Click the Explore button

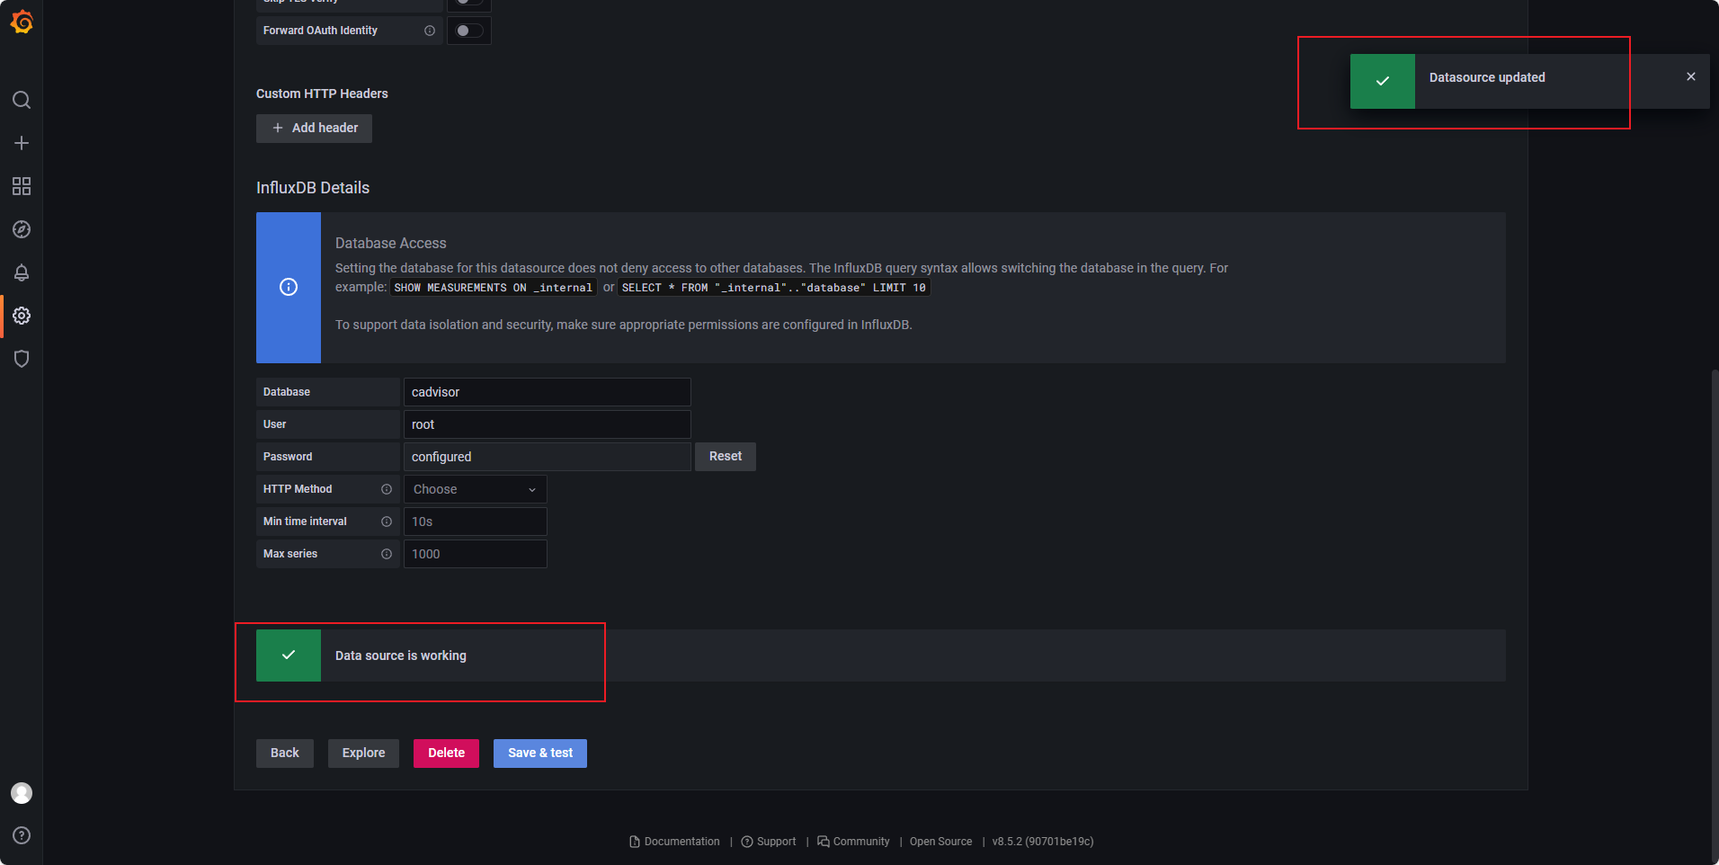tap(363, 754)
